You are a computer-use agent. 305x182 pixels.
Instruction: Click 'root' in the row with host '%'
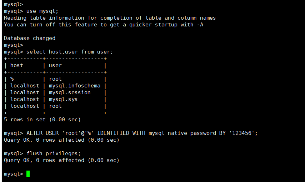(55, 79)
